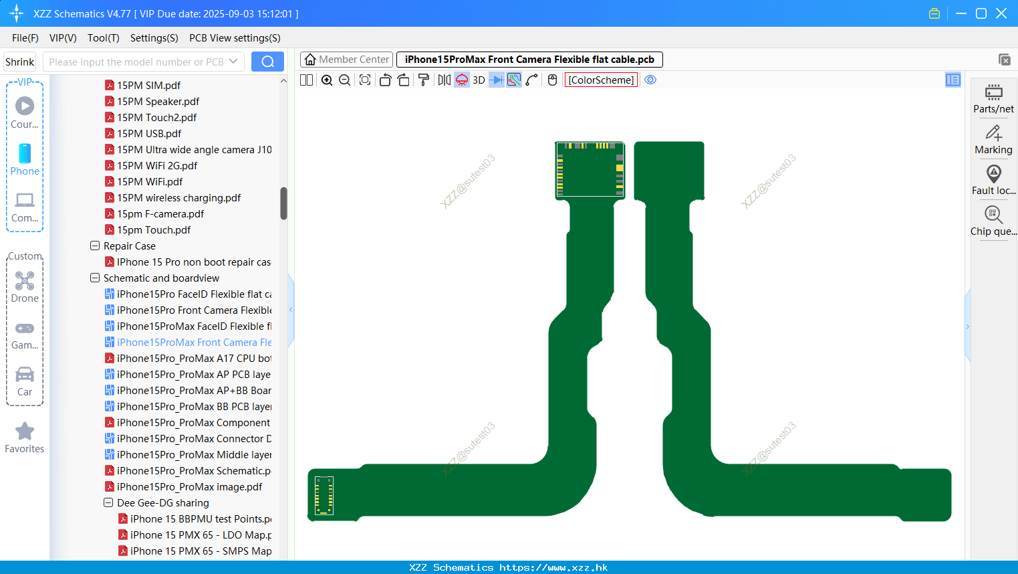This screenshot has height=574, width=1018.
Task: Open the Marking tool
Action: pos(993,140)
